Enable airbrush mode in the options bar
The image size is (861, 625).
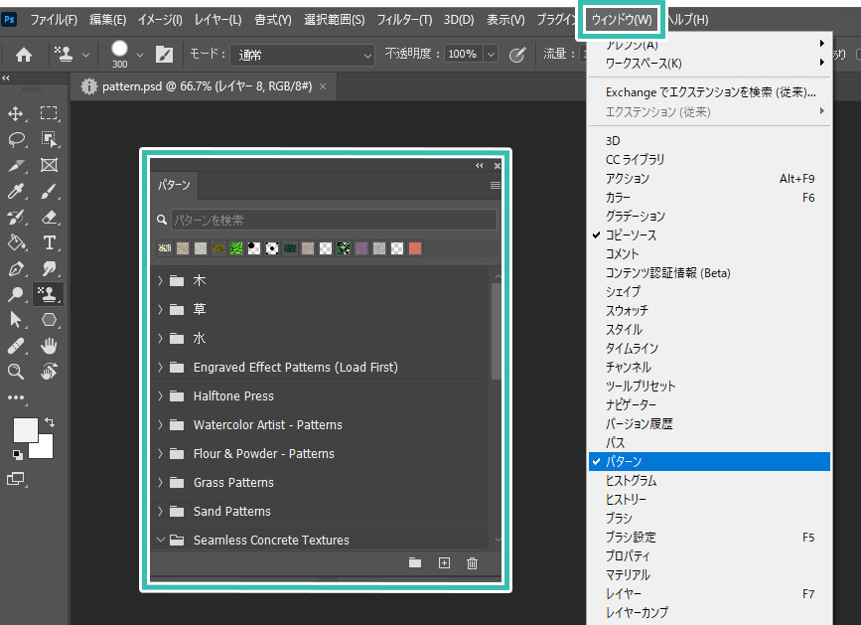pos(516,56)
